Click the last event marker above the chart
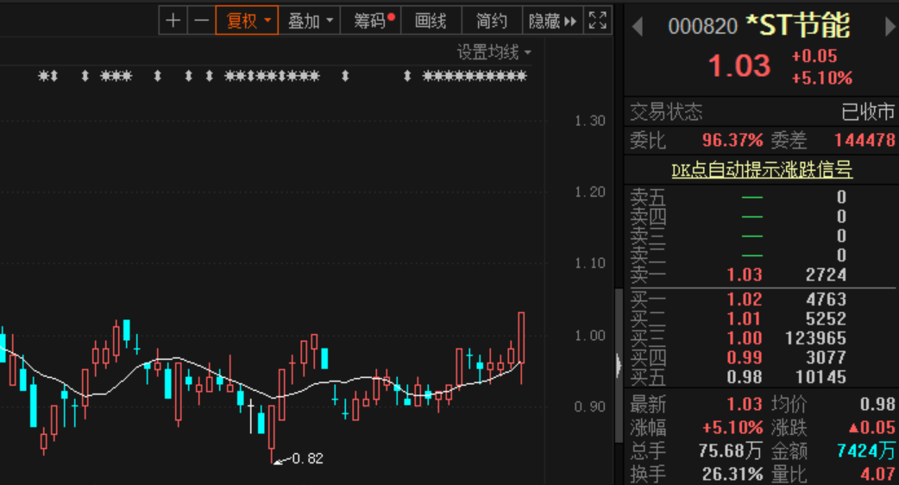899x485 pixels. tap(522, 76)
